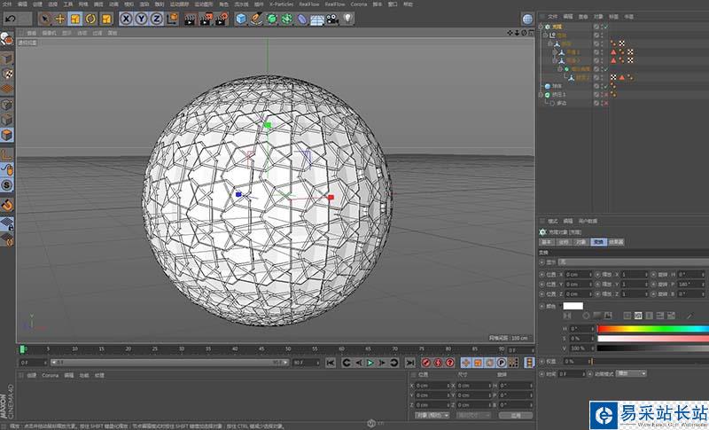The width and height of the screenshot is (709, 430).
Task: Select the Rotate tool icon
Action: [90, 18]
